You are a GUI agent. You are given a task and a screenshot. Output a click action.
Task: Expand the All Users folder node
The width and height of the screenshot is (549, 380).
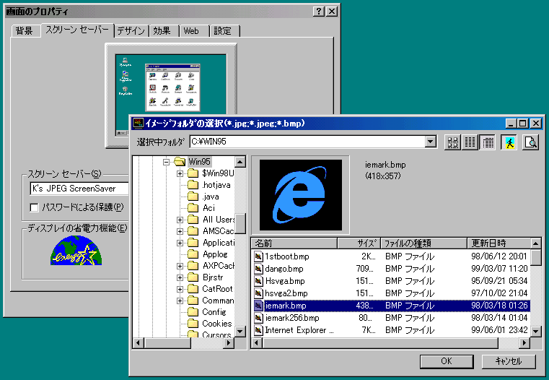180,220
